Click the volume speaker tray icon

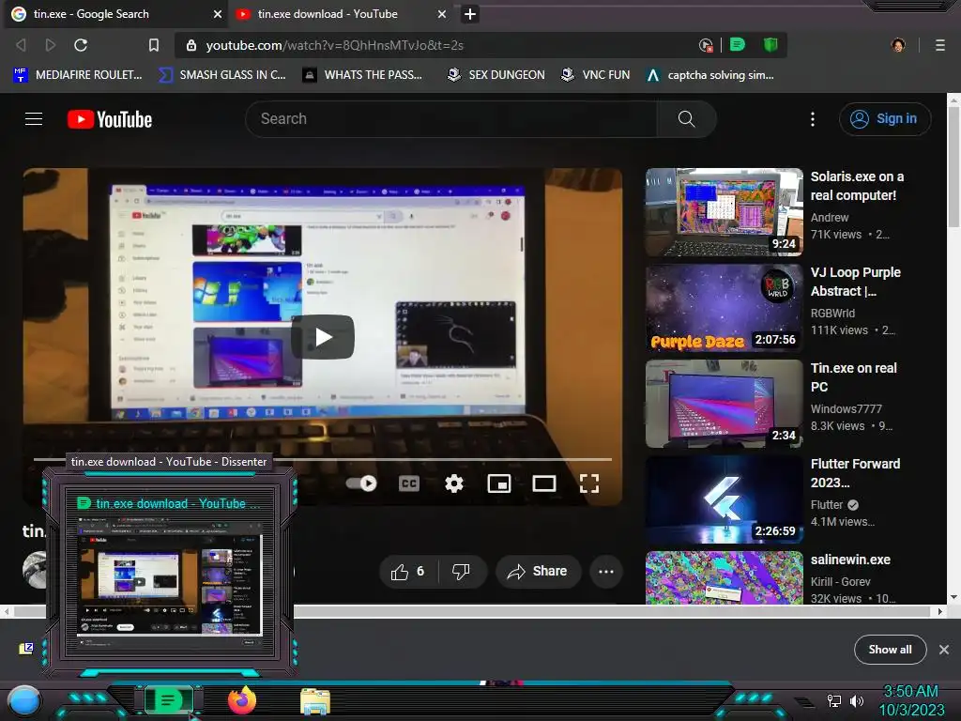856,700
